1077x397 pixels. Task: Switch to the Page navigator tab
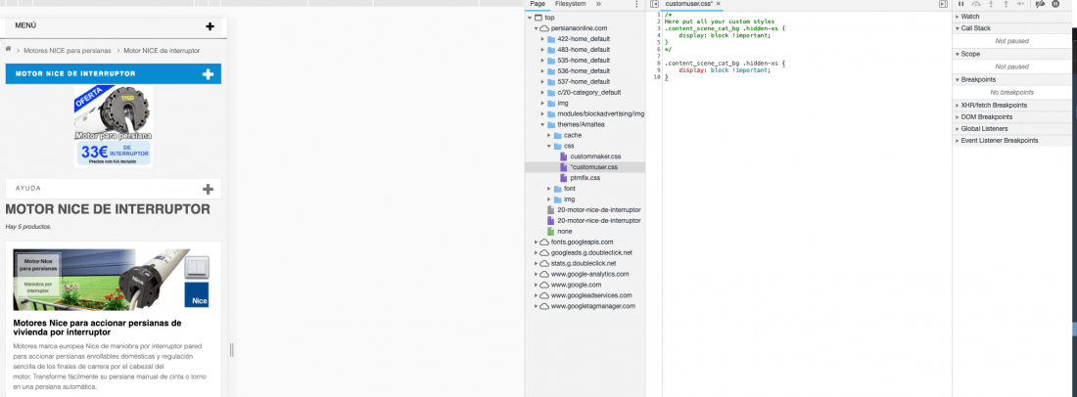pyautogui.click(x=538, y=4)
